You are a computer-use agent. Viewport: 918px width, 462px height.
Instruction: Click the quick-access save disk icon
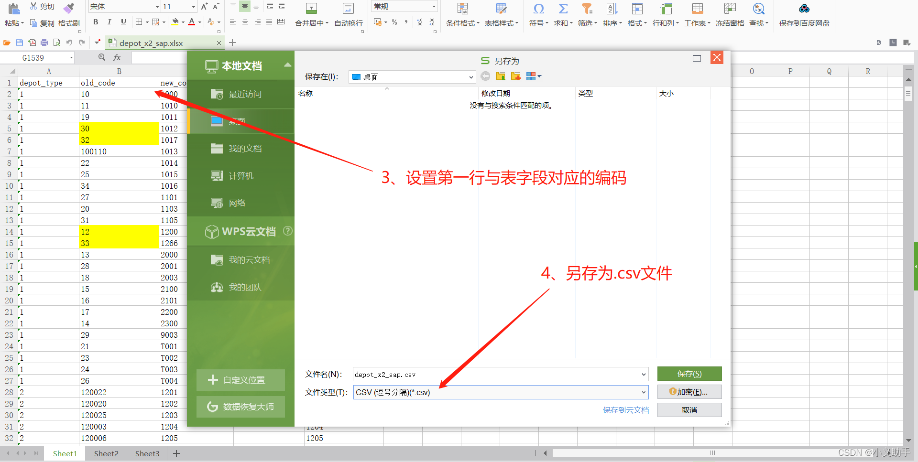coord(20,43)
